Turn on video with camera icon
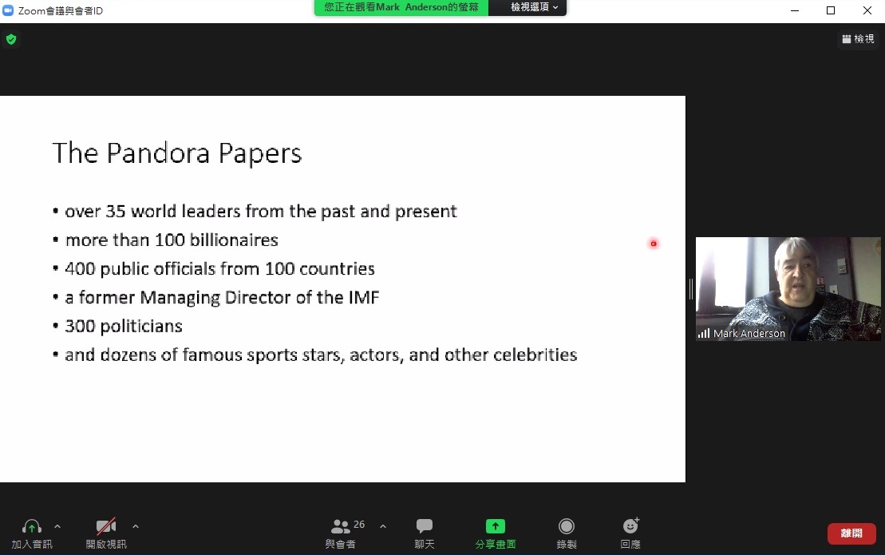This screenshot has height=555, width=885. tap(106, 527)
